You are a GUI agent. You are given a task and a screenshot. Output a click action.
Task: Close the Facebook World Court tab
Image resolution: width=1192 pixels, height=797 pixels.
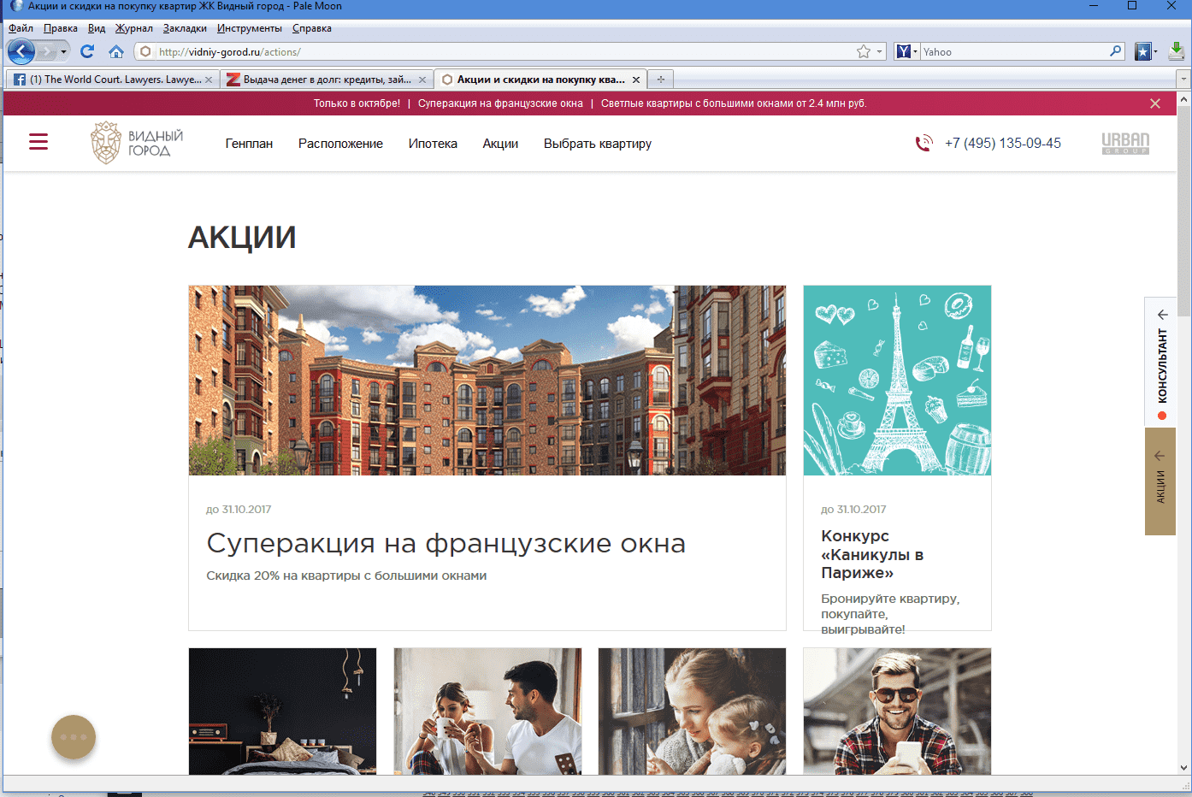pos(209,80)
